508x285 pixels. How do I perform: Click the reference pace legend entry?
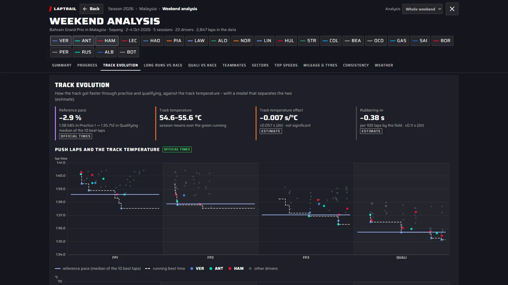tap(98, 269)
